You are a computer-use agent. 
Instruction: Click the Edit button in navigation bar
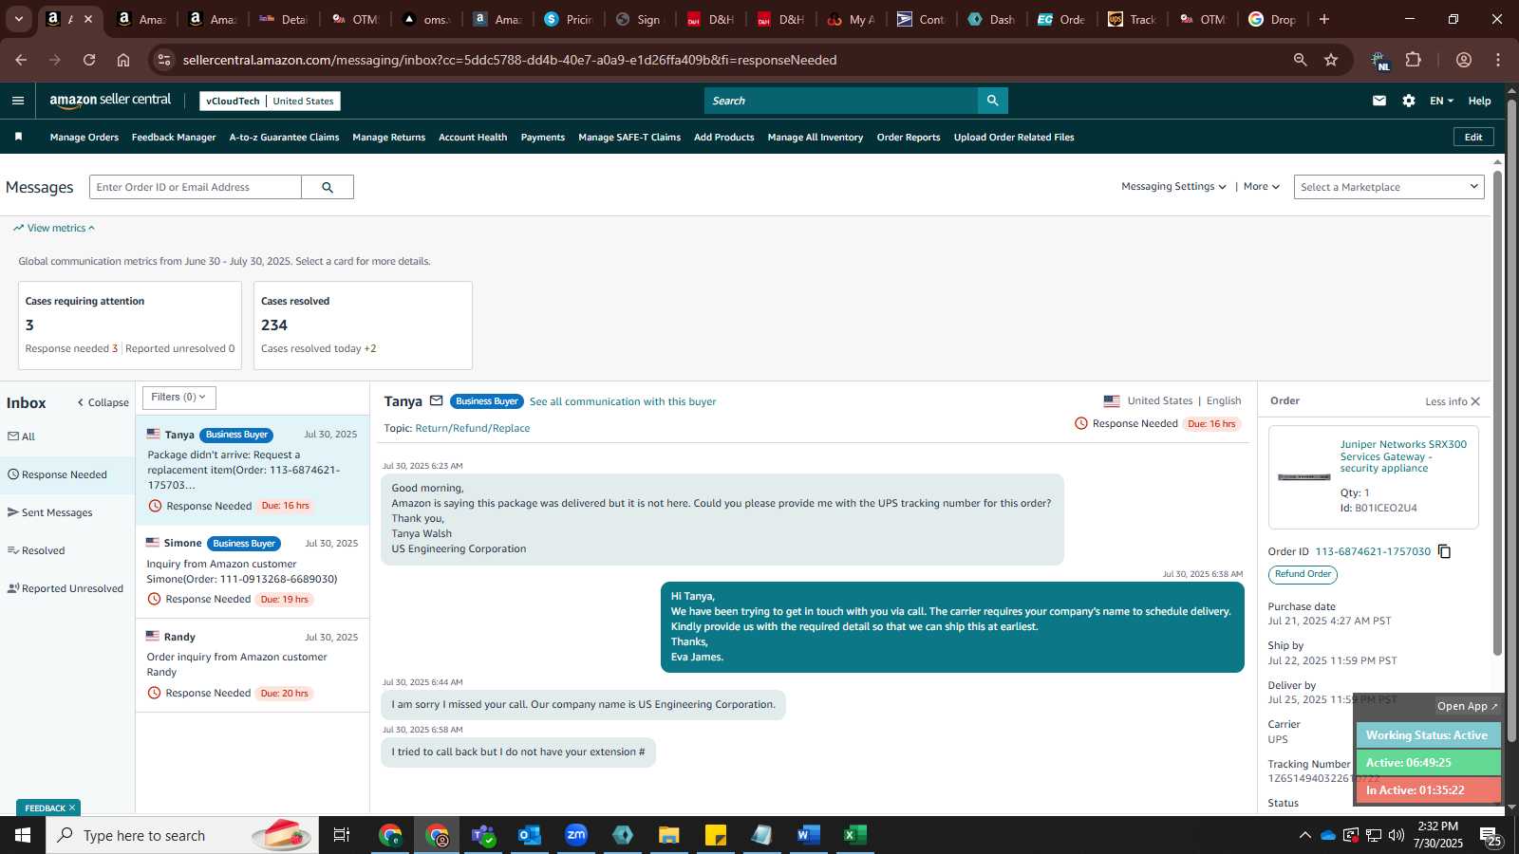tap(1473, 138)
